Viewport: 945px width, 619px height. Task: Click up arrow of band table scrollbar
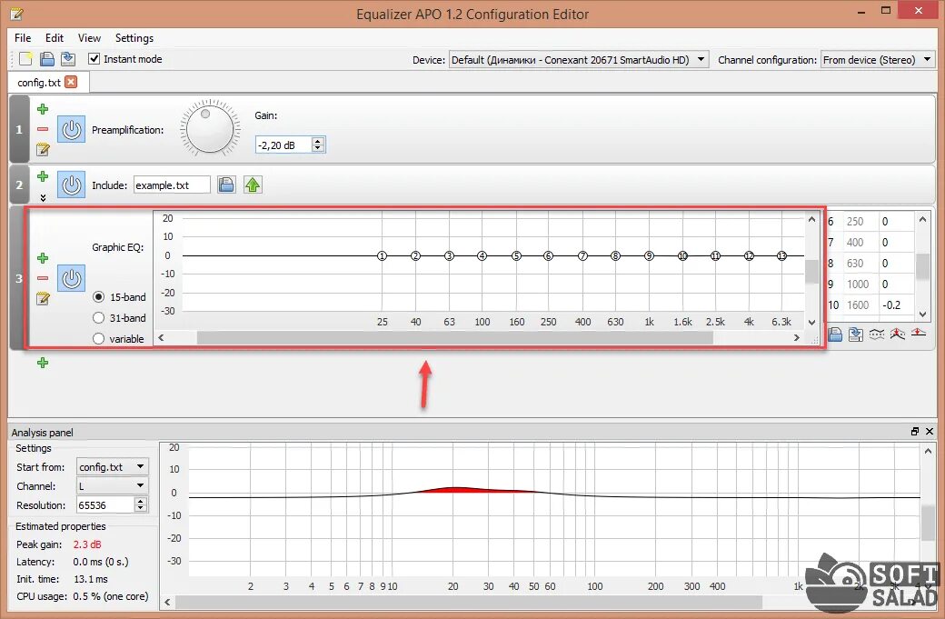(x=922, y=219)
